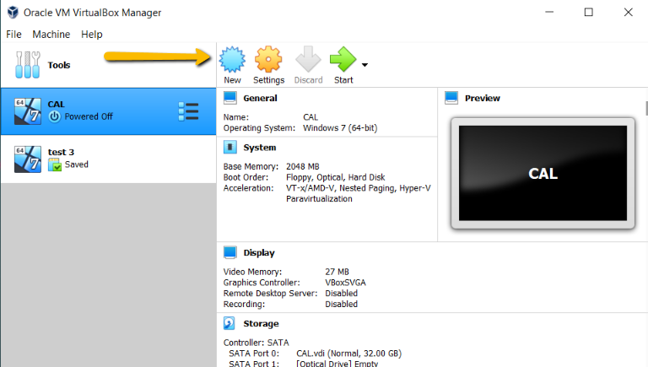Select 'test 3' machine name

(61, 152)
